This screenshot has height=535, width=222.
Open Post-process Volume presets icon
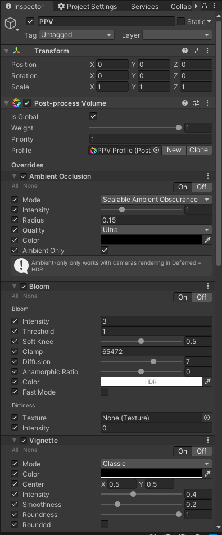pos(196,103)
